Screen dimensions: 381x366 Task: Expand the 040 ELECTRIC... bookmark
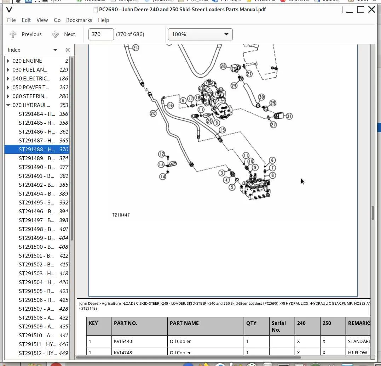click(x=8, y=79)
